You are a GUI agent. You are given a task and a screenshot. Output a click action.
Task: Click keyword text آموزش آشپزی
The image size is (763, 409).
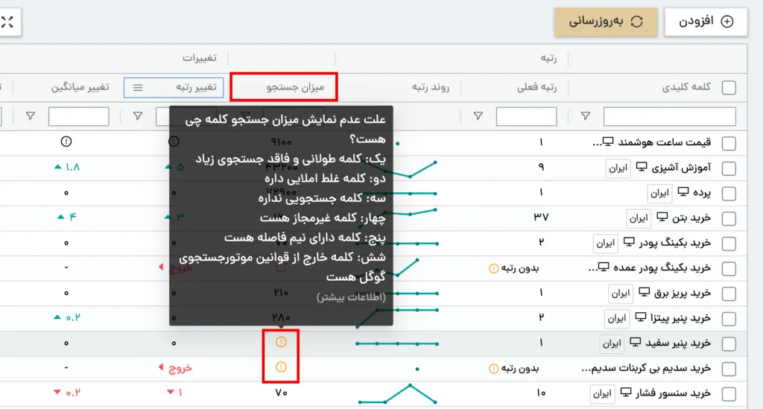pyautogui.click(x=681, y=168)
